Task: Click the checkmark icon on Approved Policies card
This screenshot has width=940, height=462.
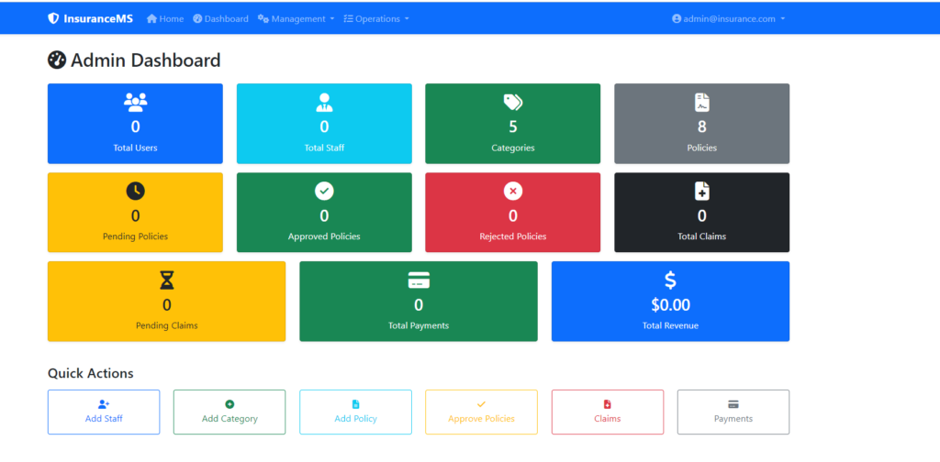Action: (324, 191)
